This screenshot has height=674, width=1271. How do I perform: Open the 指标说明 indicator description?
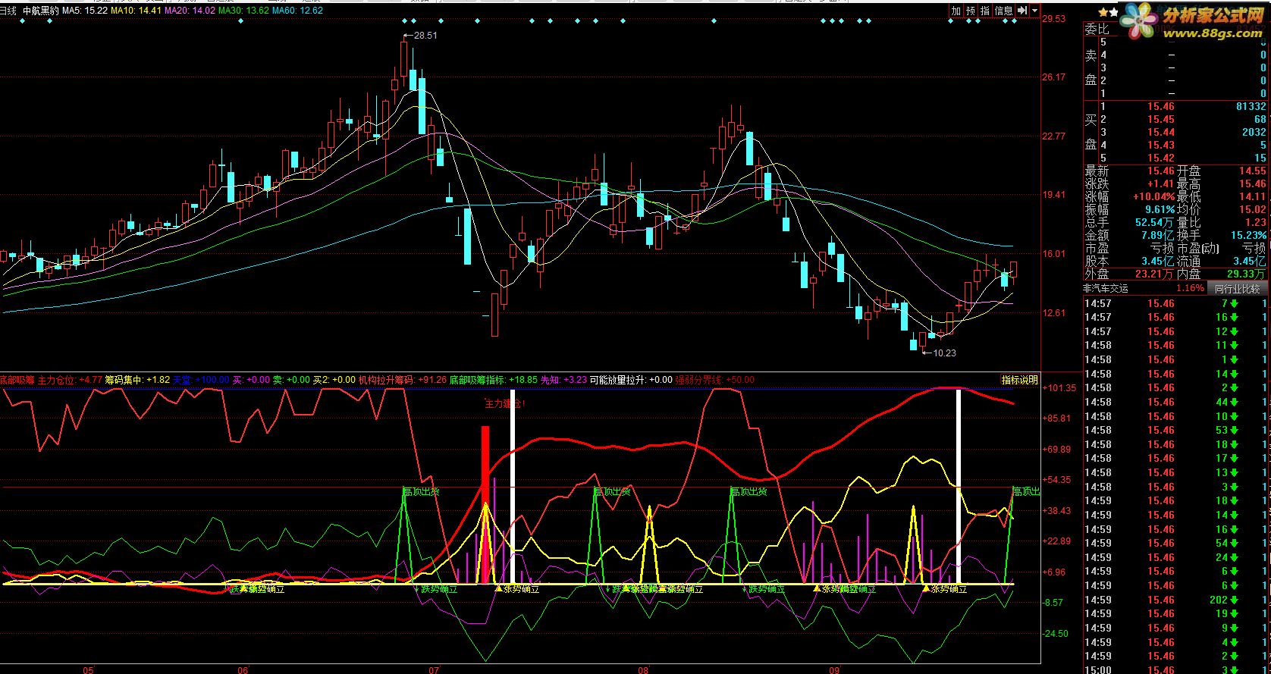[x=1019, y=380]
